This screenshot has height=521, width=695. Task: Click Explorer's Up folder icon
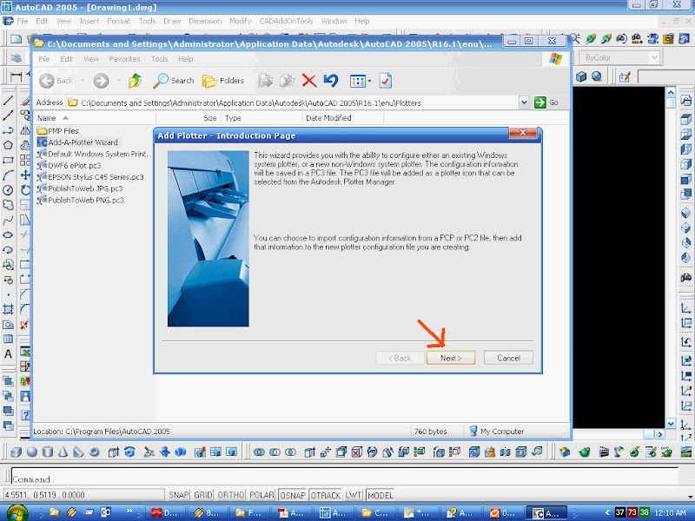click(x=135, y=81)
